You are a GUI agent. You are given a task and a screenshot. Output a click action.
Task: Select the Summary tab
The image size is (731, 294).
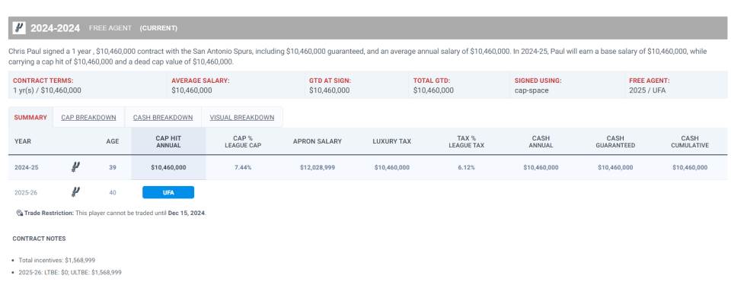pyautogui.click(x=30, y=117)
